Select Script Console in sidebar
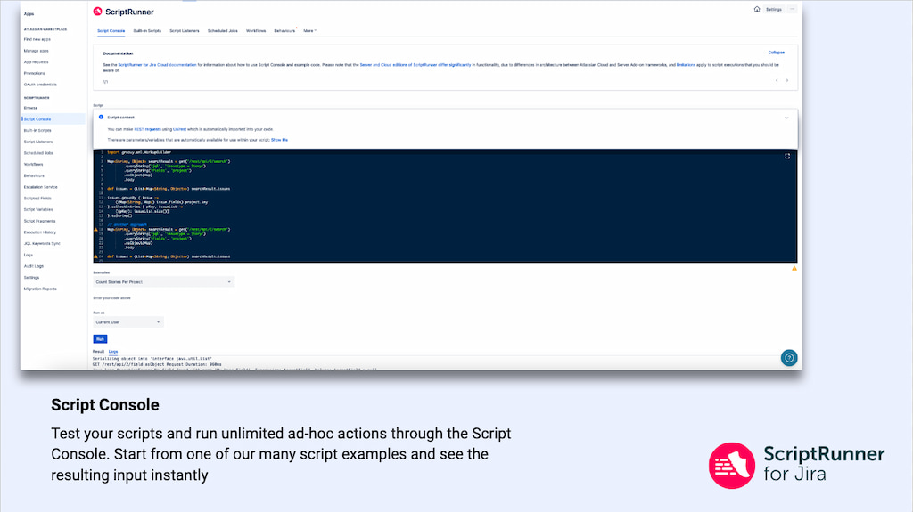This screenshot has height=512, width=913. 37,118
